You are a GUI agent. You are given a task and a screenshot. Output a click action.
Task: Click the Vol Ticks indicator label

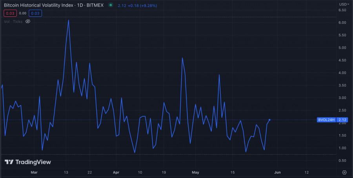coord(13,22)
